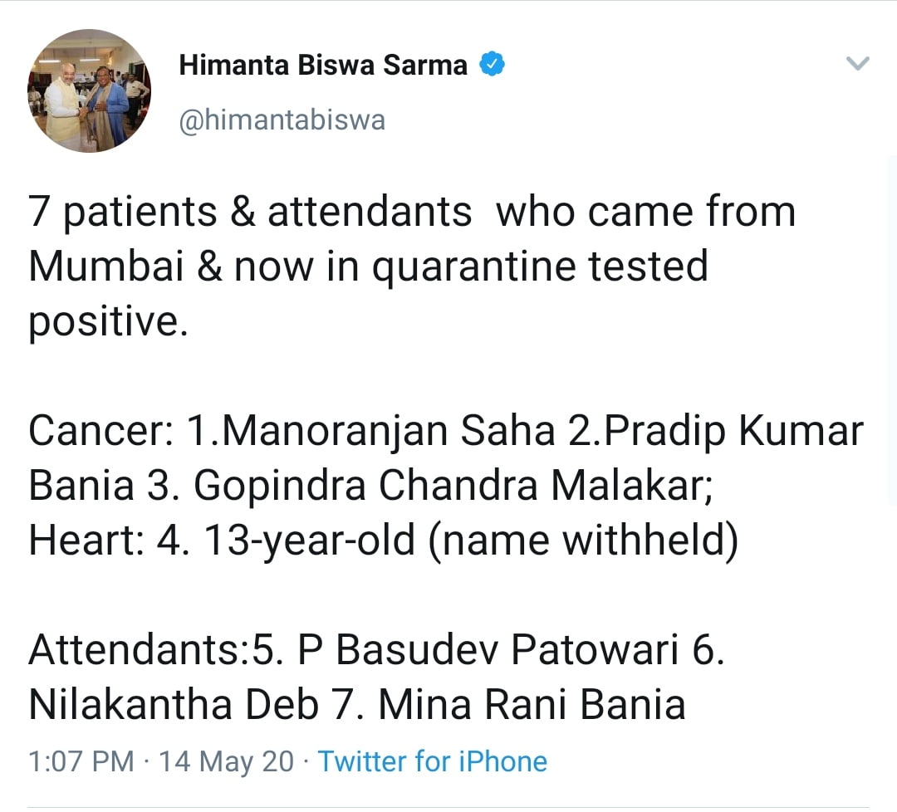This screenshot has width=897, height=812.
Task: Click the name Nilakantha Deb
Action: 174,705
